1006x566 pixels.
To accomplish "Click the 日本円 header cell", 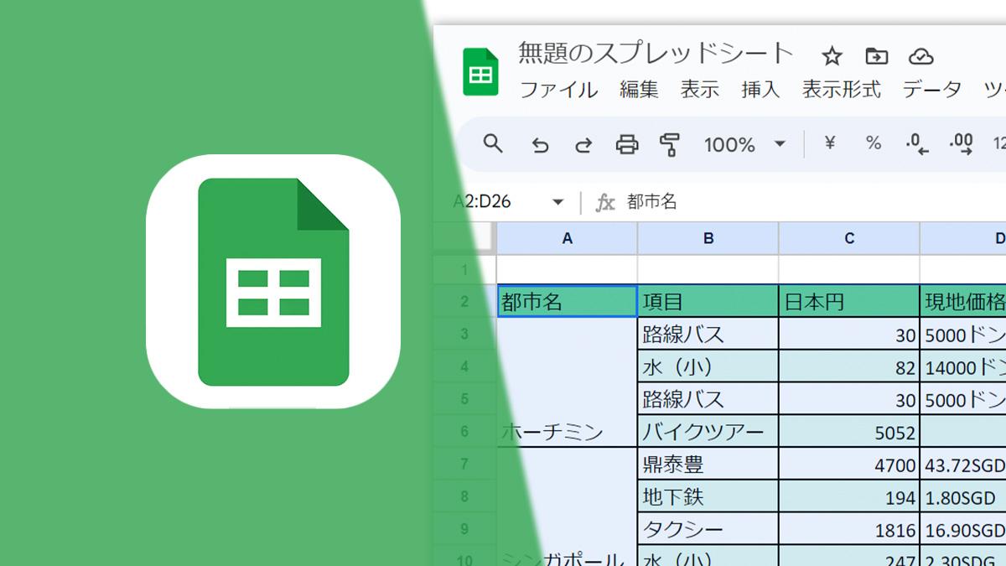I will (x=849, y=302).
